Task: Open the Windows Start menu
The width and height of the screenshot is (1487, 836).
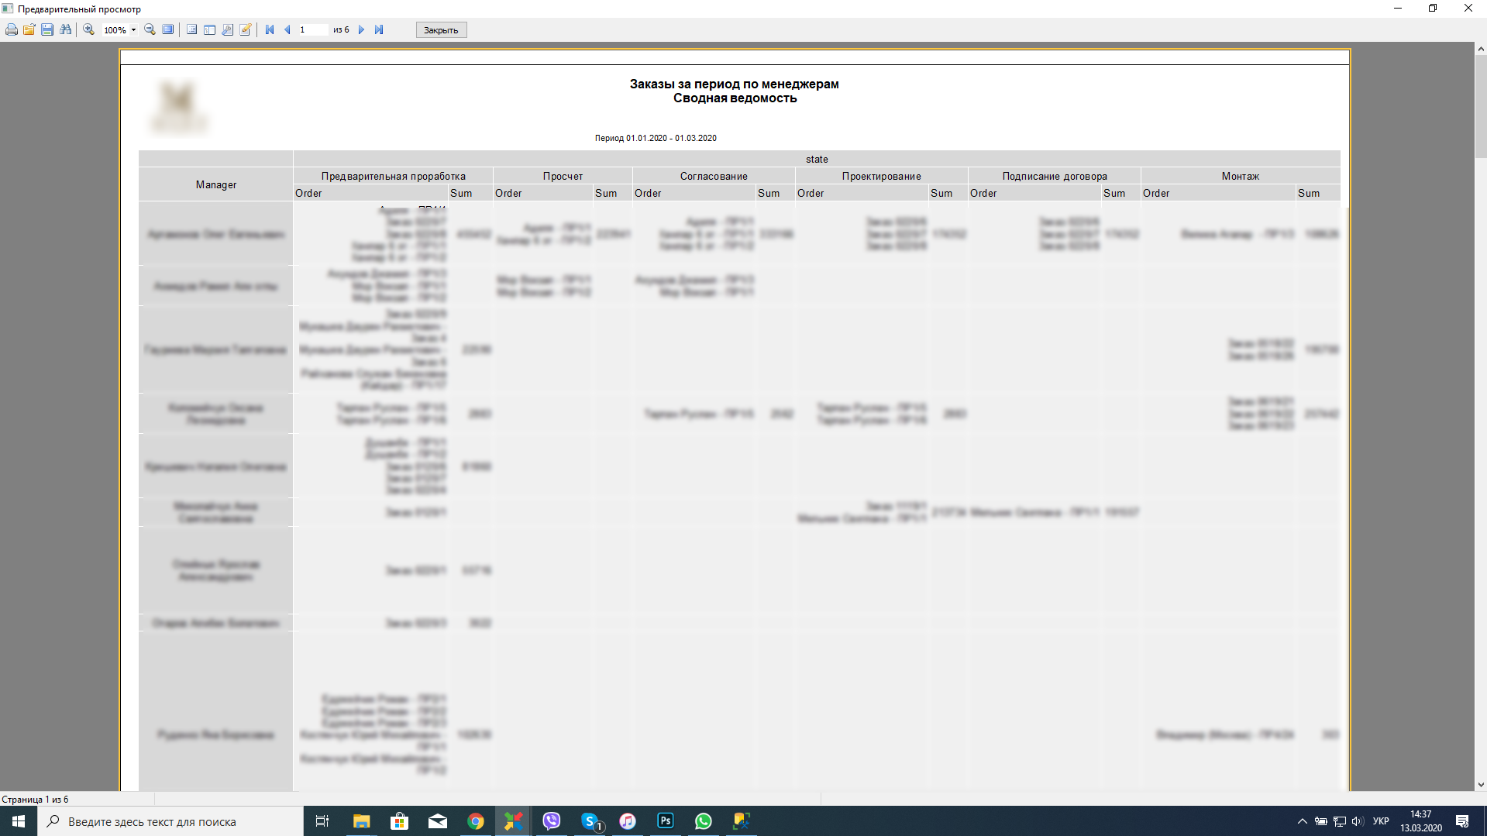Action: pyautogui.click(x=19, y=821)
